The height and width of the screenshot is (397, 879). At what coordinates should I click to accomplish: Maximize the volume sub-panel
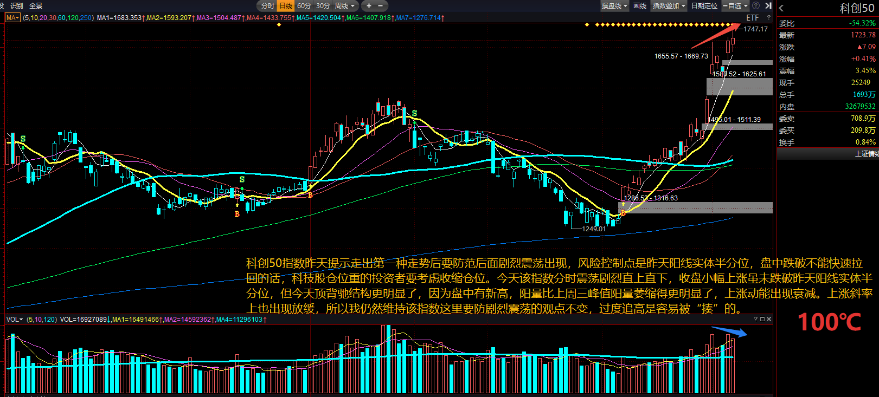point(762,319)
